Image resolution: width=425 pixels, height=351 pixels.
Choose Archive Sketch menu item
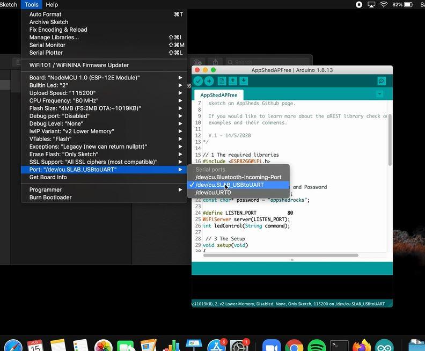point(104,22)
